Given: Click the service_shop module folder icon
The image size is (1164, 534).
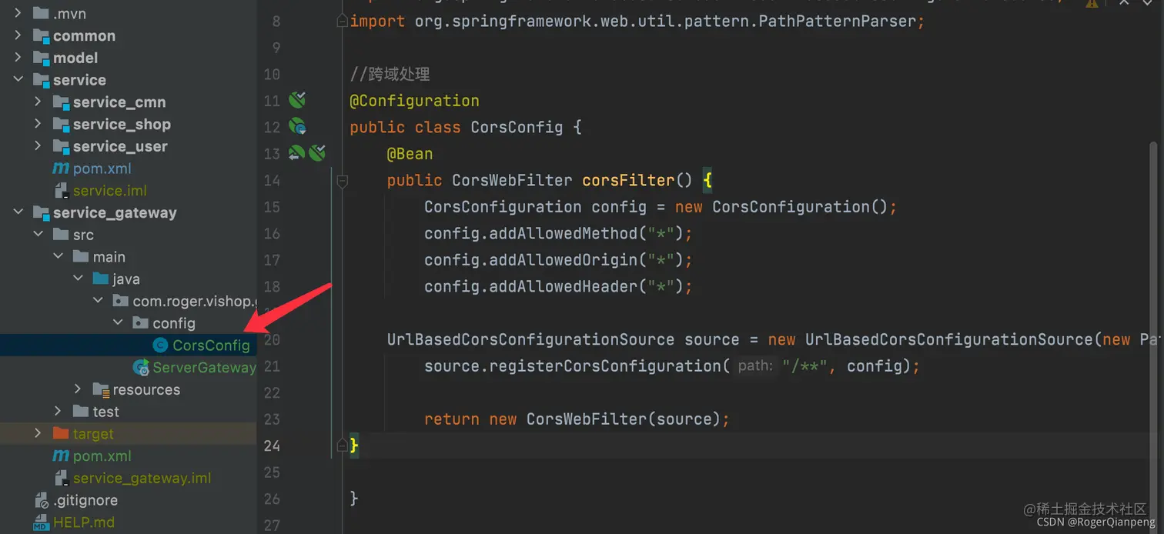Looking at the screenshot, I should click(61, 124).
